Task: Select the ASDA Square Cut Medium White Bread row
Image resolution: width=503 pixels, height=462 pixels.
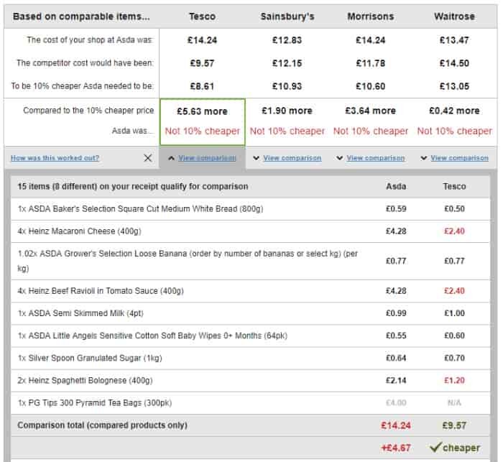Action: 250,209
